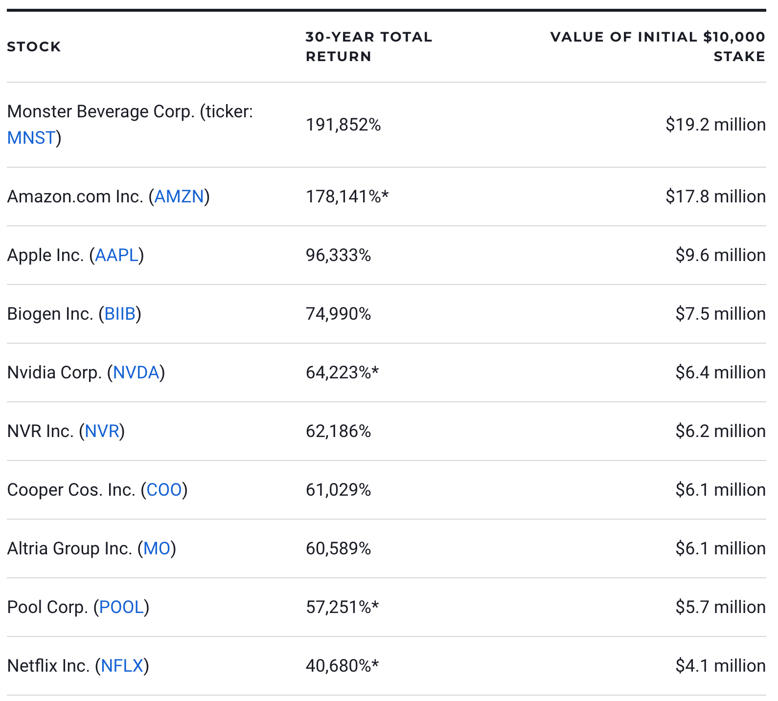
Task: Select the $7.5 million stake value
Action: (x=720, y=314)
